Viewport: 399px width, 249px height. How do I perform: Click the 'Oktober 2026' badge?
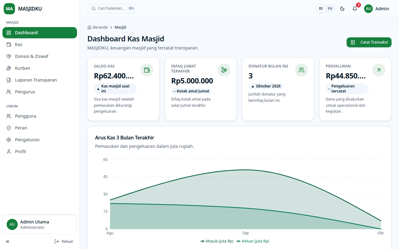point(266,86)
